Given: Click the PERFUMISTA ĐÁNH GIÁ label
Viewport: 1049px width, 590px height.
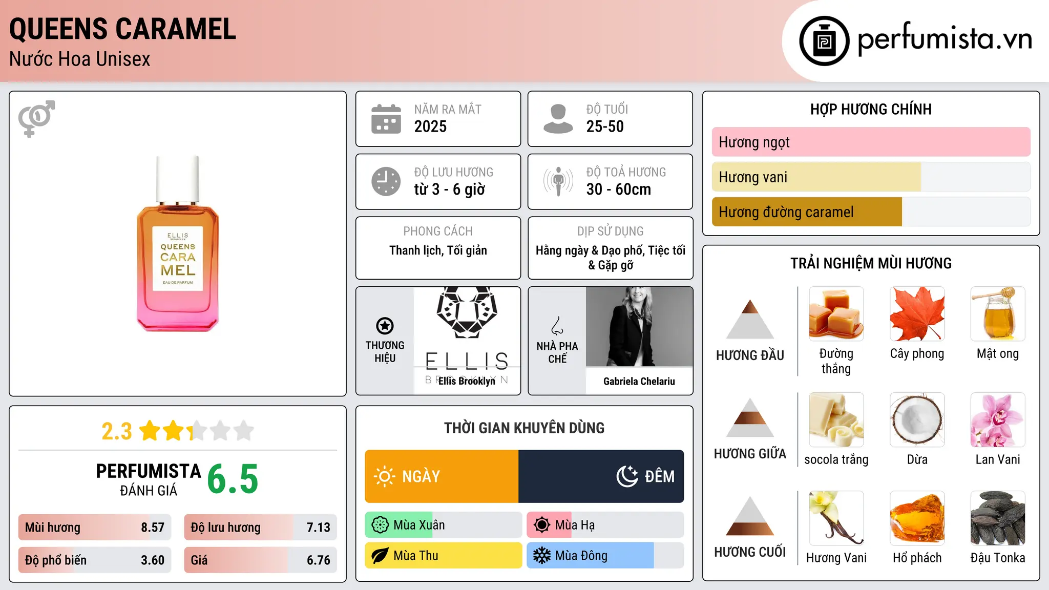Looking at the screenshot, I should (149, 479).
